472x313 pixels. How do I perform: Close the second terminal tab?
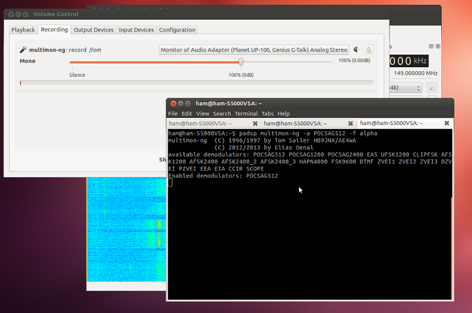pos(350,123)
